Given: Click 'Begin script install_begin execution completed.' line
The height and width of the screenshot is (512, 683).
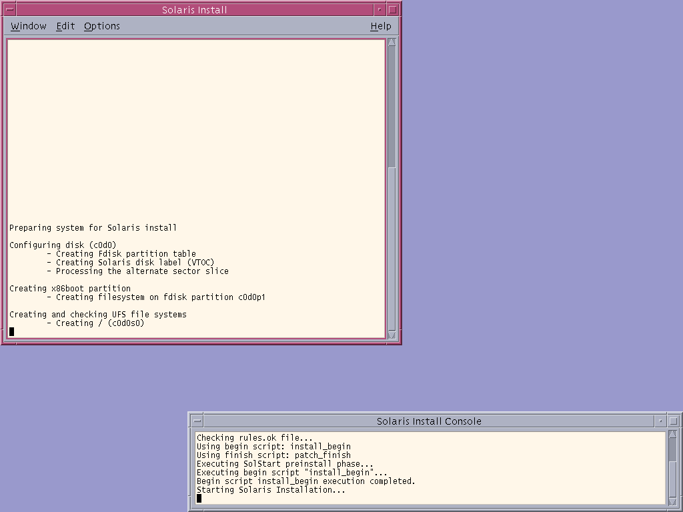Looking at the screenshot, I should [305, 481].
